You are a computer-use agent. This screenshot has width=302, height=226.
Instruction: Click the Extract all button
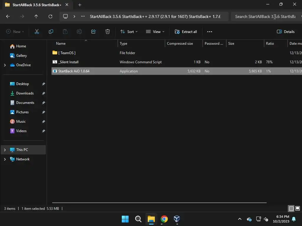tap(186, 32)
